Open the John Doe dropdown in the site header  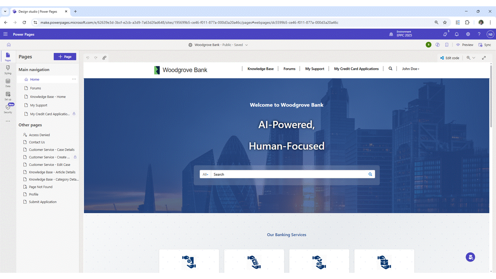tap(410, 69)
